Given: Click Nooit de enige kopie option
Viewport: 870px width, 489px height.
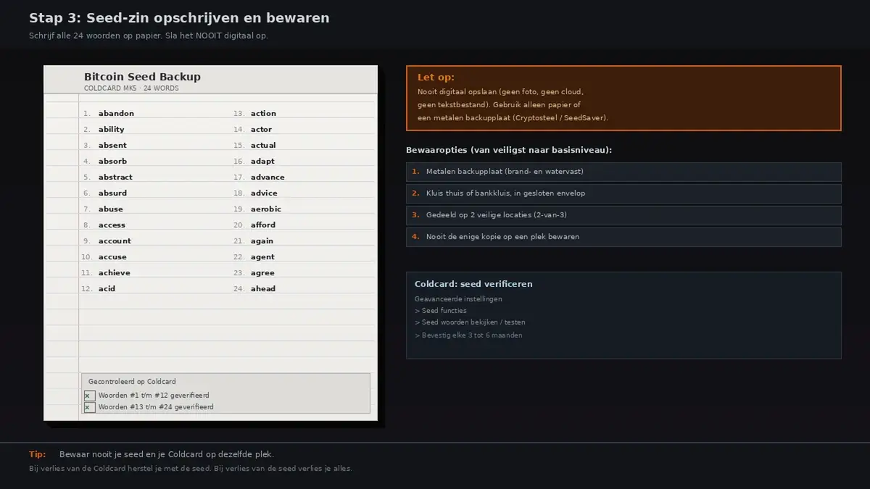Looking at the screenshot, I should (623, 237).
